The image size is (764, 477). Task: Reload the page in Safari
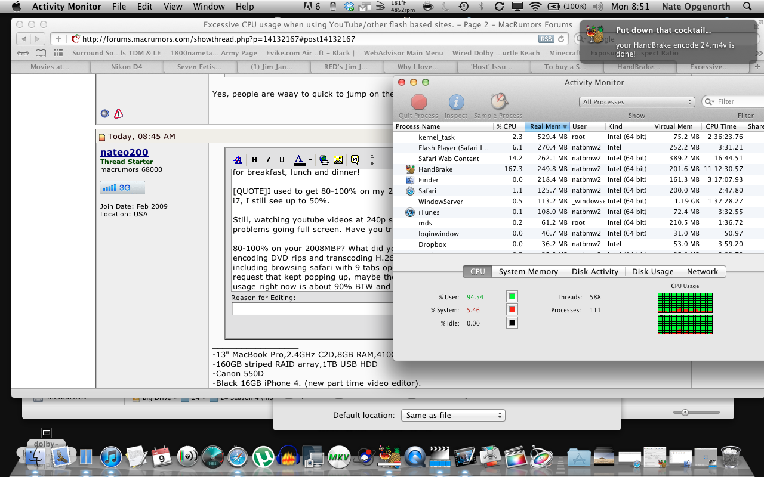point(561,39)
